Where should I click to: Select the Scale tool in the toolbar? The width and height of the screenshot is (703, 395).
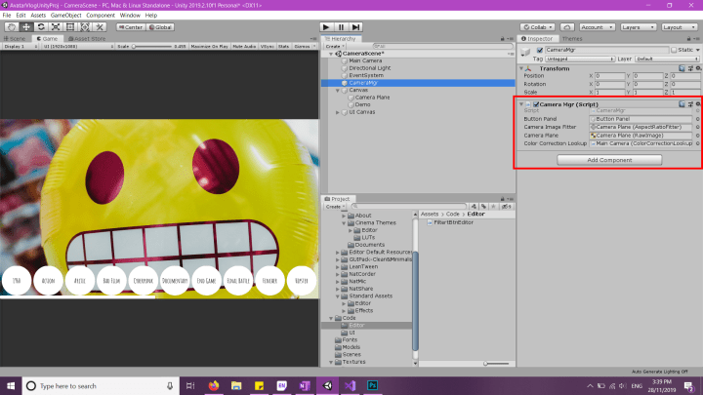54,27
